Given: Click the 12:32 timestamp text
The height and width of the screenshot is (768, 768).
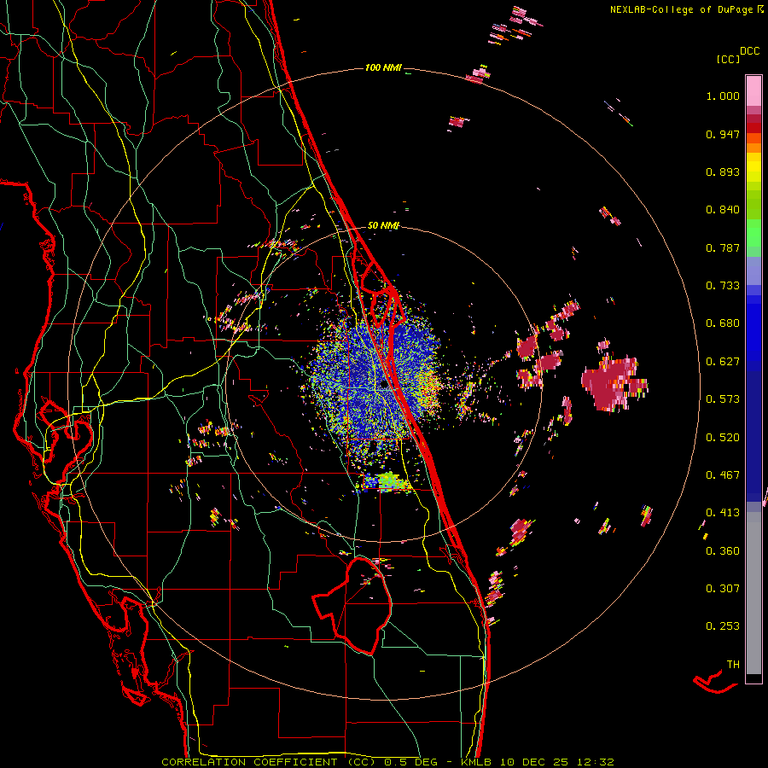Looking at the screenshot, I should pyautogui.click(x=595, y=762).
